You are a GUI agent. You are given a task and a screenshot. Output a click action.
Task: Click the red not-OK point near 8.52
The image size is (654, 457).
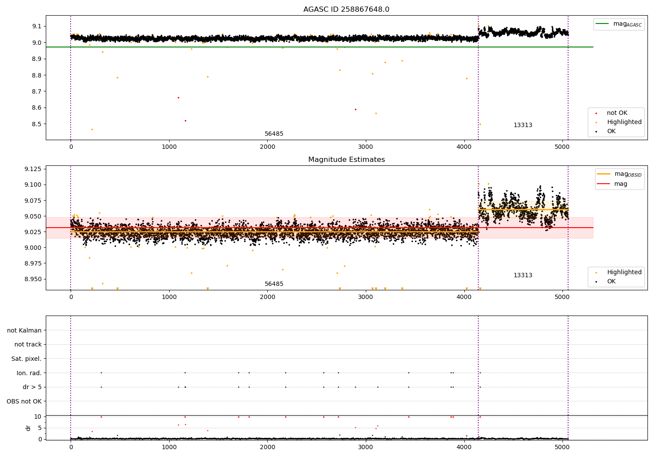coord(185,121)
